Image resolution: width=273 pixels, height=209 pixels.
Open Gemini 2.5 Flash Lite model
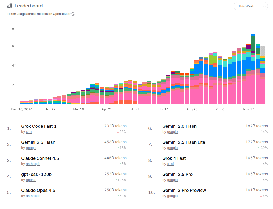[184, 142]
